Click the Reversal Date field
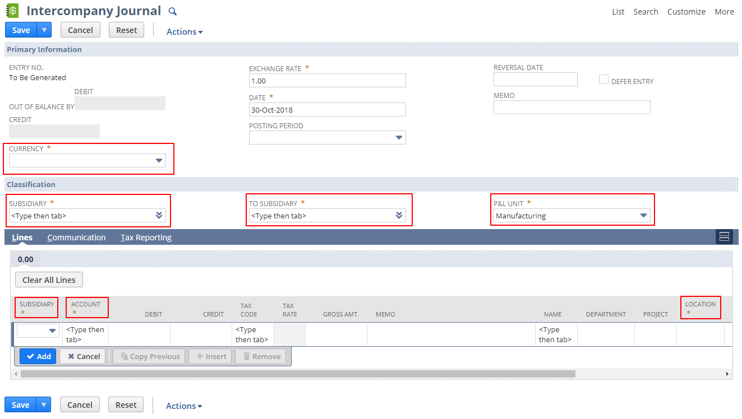 tap(536, 79)
